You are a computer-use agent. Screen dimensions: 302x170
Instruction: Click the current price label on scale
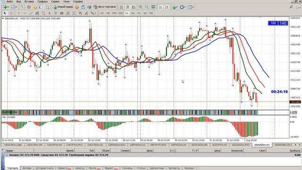coord(295,102)
